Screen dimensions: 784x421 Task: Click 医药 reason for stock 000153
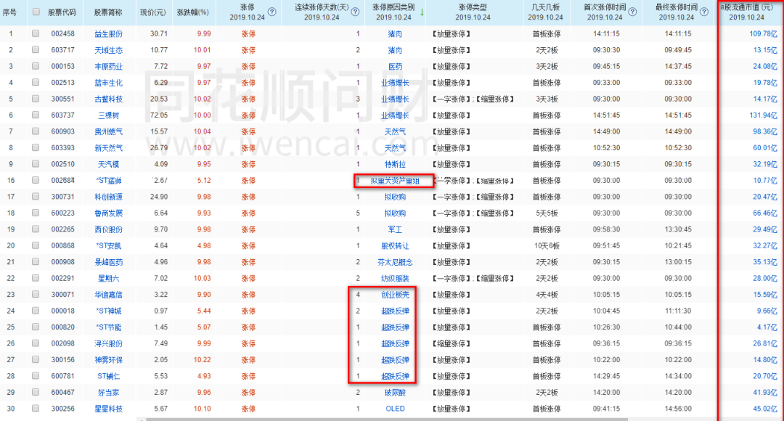tap(395, 67)
